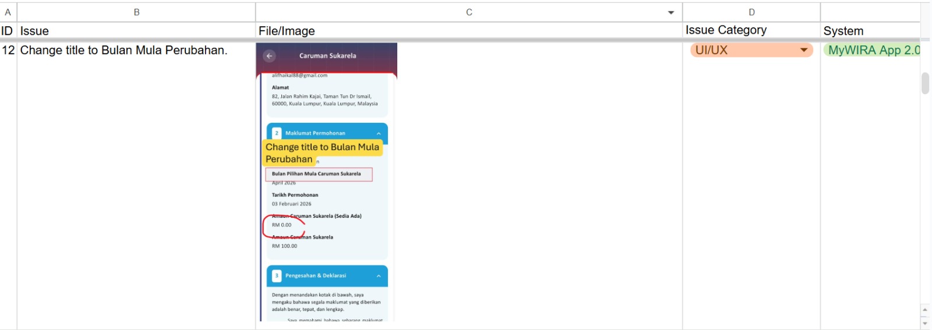Collapse Pengesahan & Deklarasi section chevron
The width and height of the screenshot is (932, 330).
point(379,276)
